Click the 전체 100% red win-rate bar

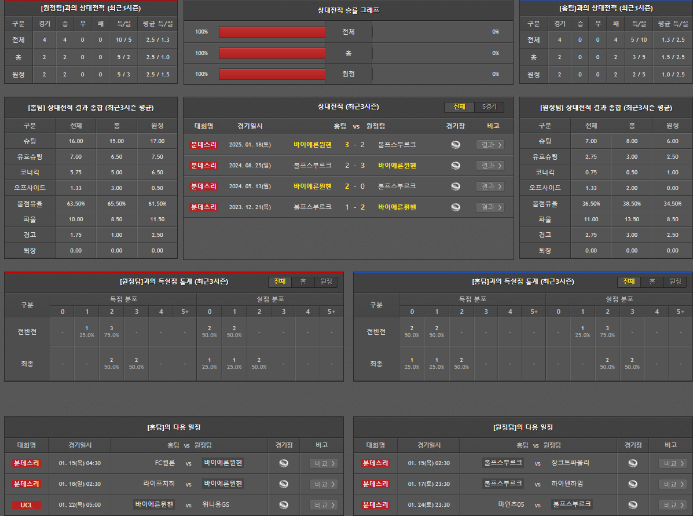[x=272, y=32]
